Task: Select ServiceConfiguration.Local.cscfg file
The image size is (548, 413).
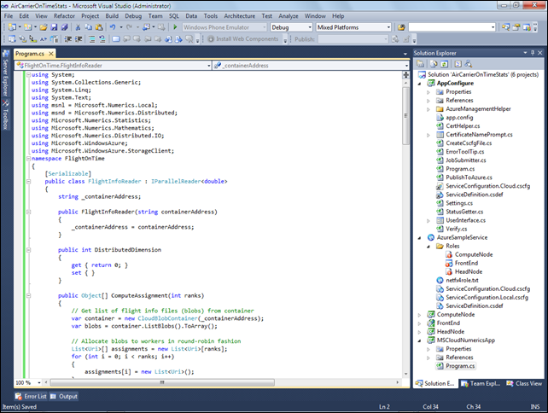Action: 487,297
